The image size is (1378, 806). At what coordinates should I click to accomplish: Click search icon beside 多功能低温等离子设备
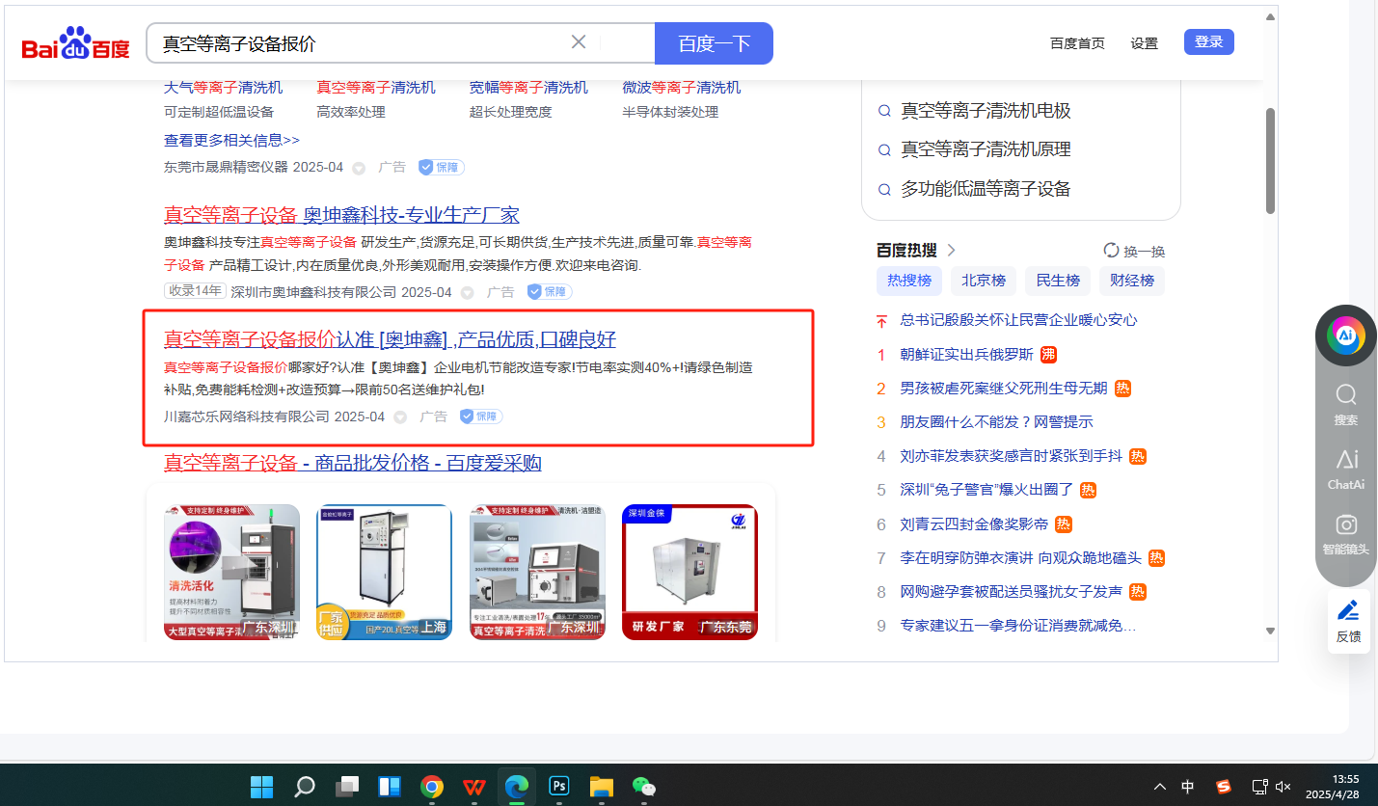point(884,189)
